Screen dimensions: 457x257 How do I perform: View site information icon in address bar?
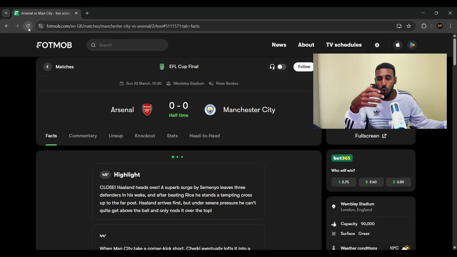click(41, 26)
